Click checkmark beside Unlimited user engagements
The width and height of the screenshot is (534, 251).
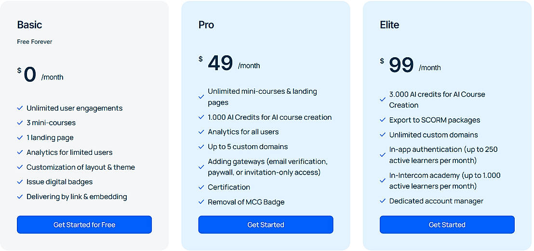point(20,108)
